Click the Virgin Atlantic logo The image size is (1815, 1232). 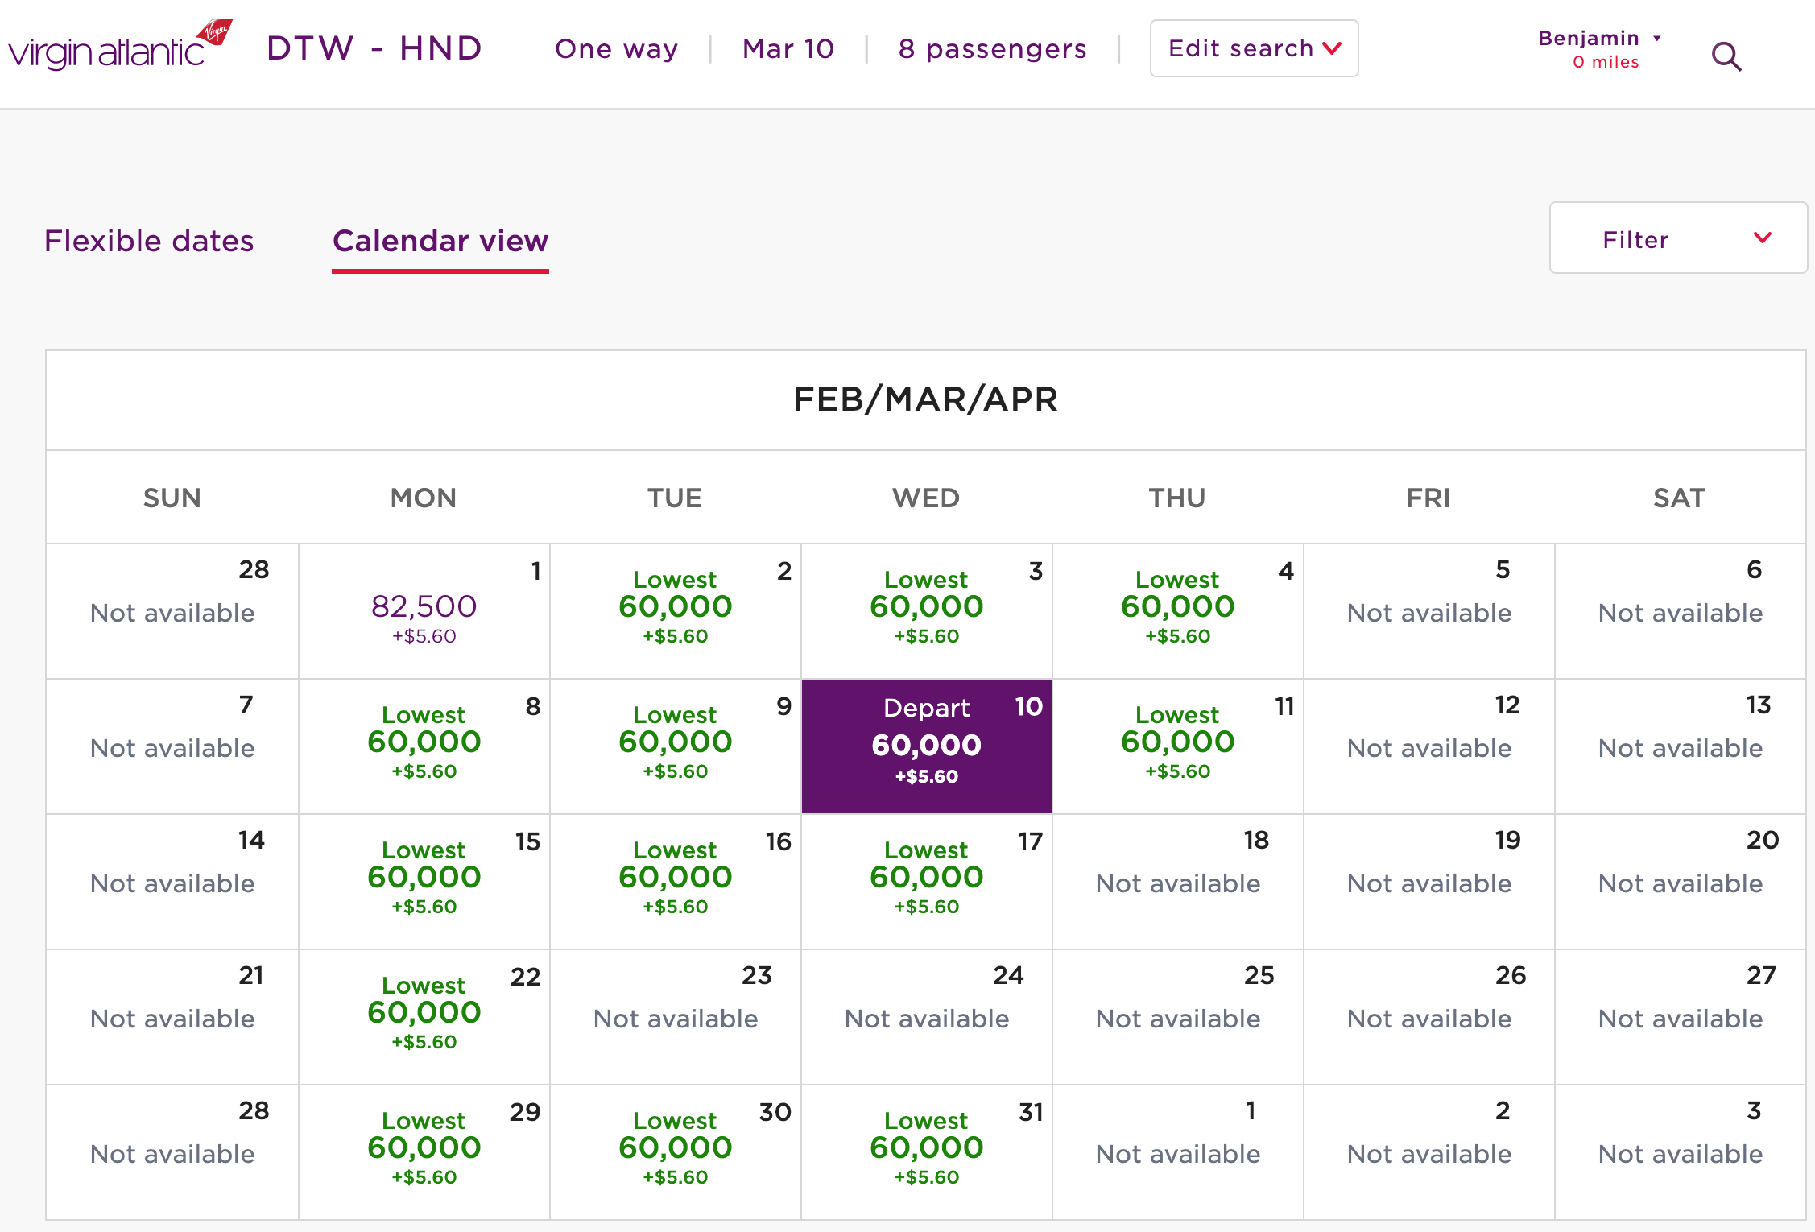119,47
